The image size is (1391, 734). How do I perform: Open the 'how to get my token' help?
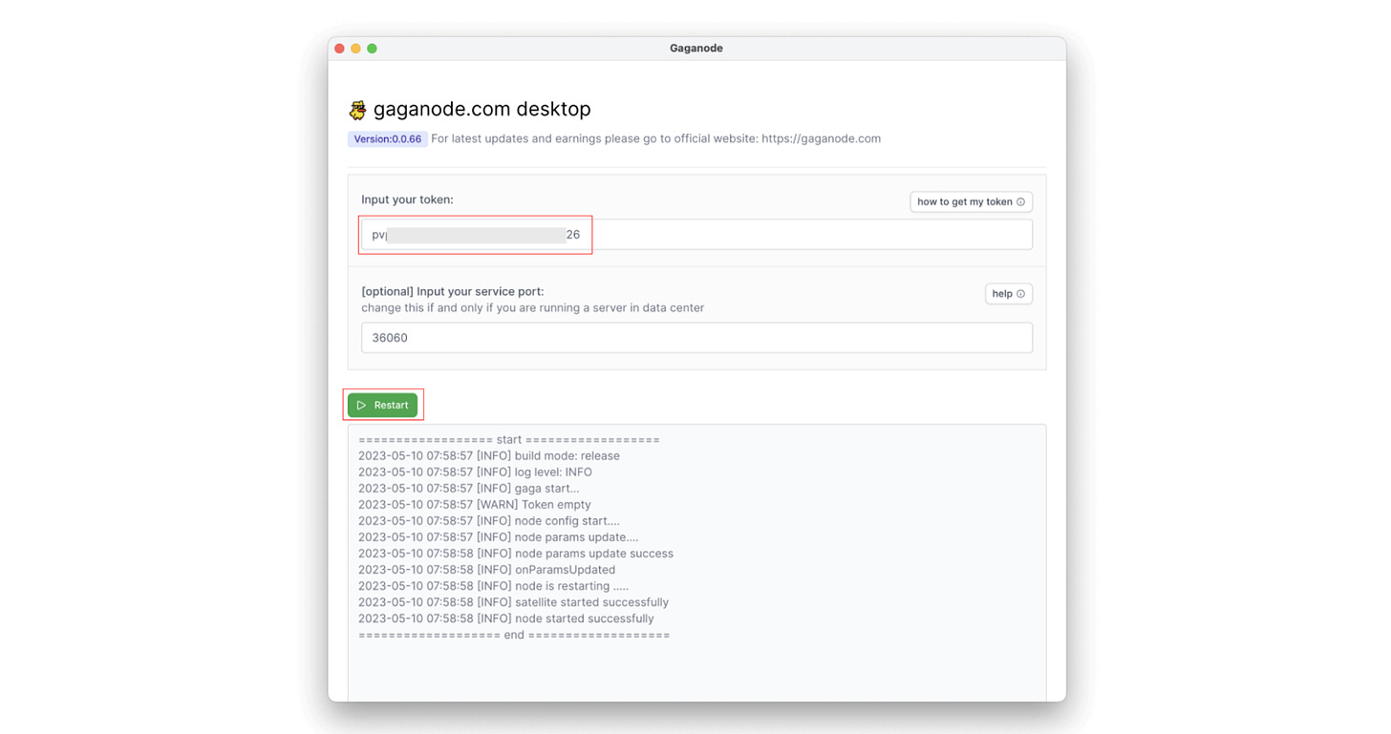(x=971, y=201)
